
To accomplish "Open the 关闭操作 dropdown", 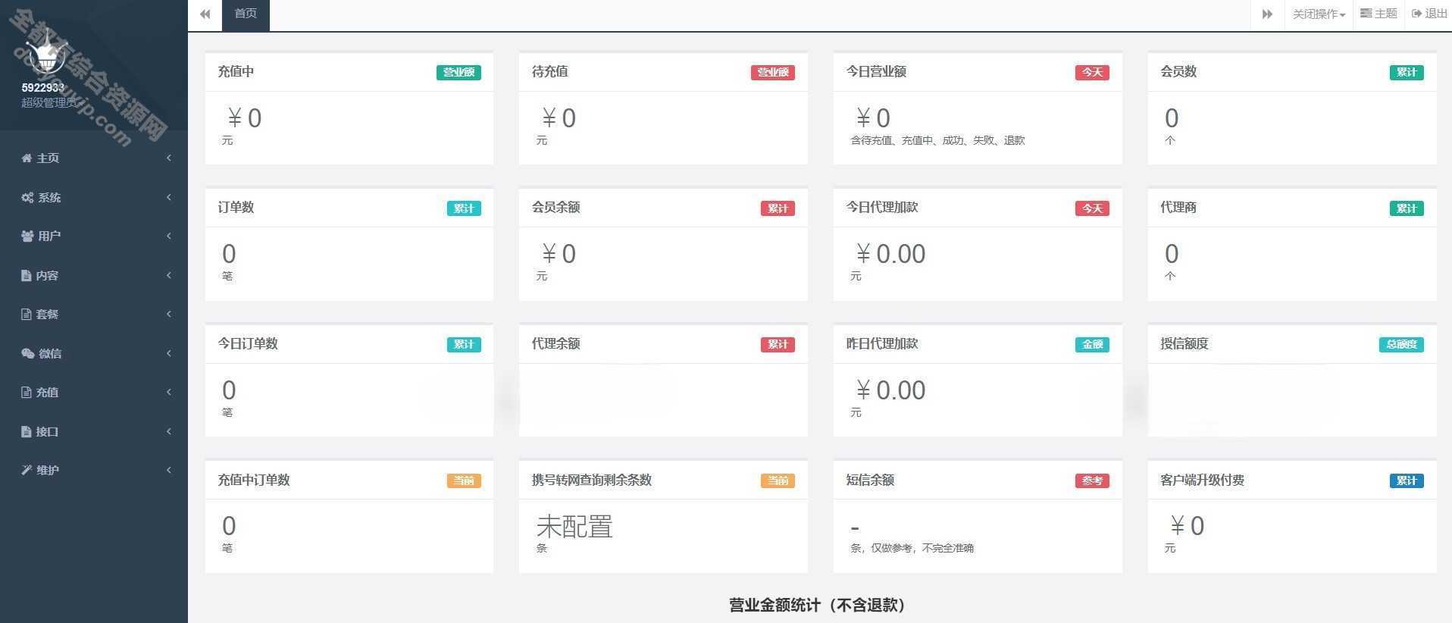I will click(1319, 14).
